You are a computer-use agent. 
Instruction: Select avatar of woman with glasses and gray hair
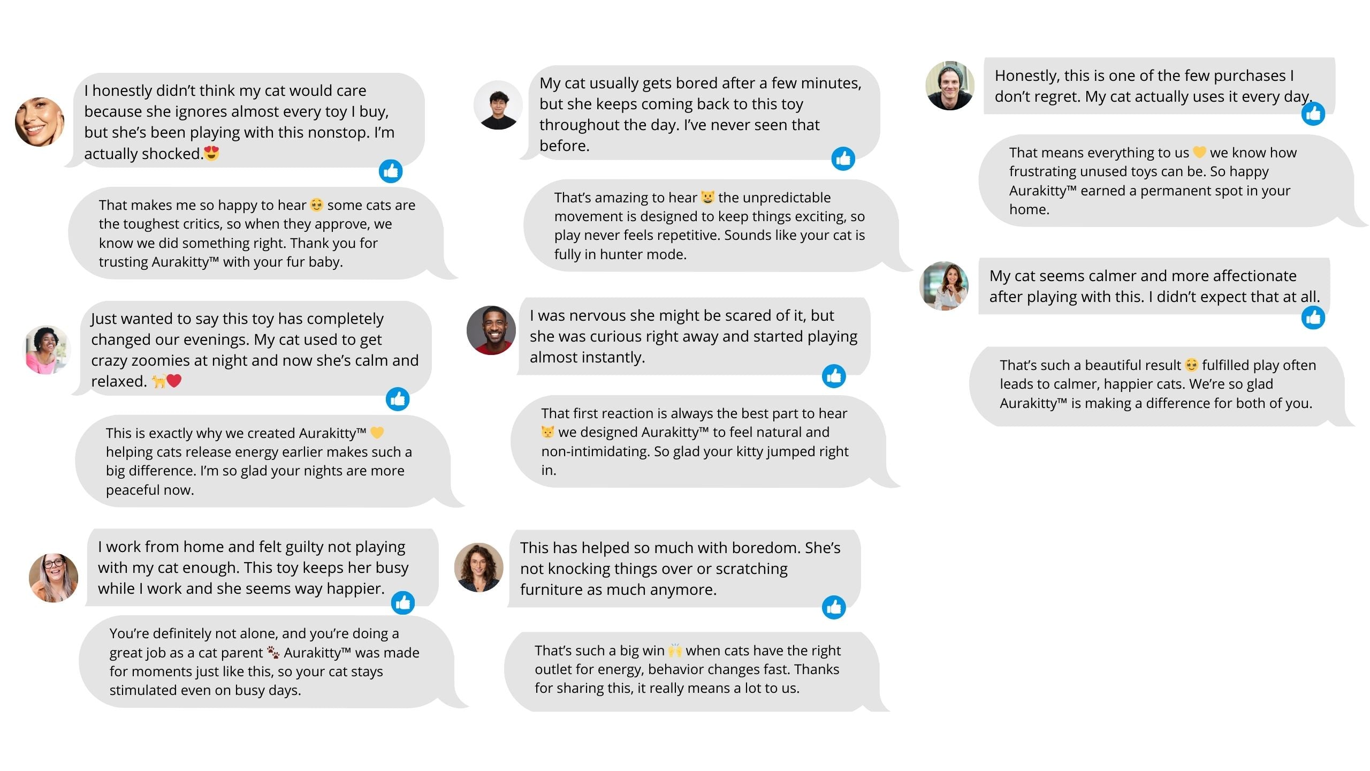click(54, 578)
